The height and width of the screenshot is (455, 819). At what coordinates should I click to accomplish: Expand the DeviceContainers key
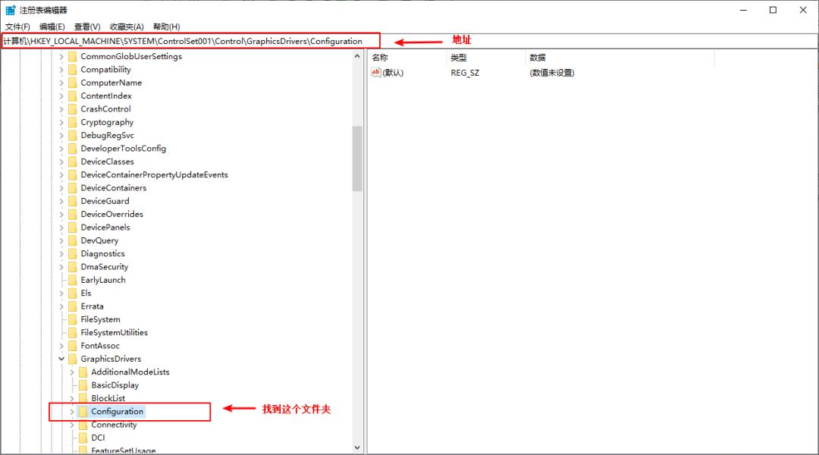(61, 187)
